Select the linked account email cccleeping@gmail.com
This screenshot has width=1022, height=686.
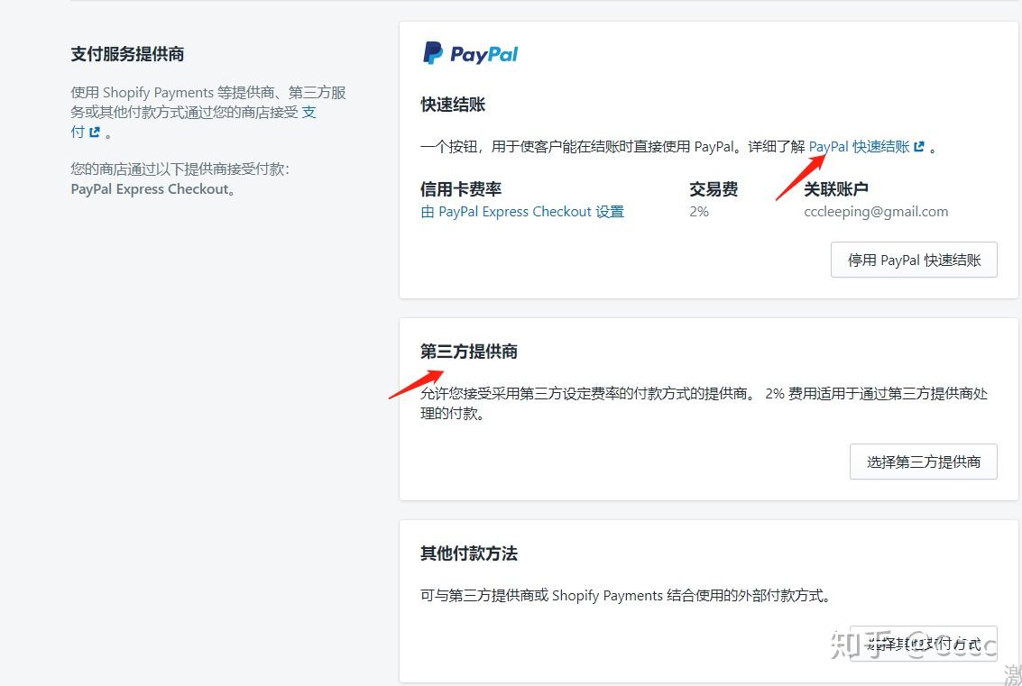[876, 211]
